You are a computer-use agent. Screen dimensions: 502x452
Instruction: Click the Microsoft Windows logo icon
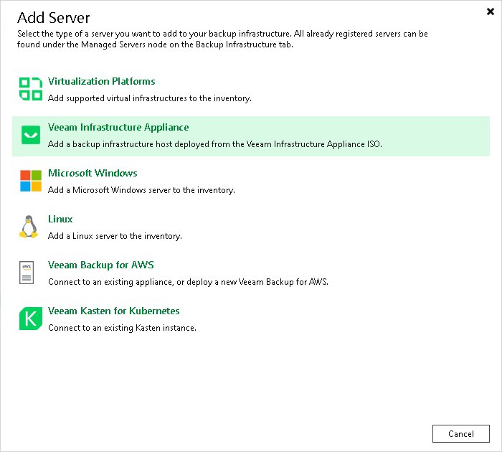(31, 181)
